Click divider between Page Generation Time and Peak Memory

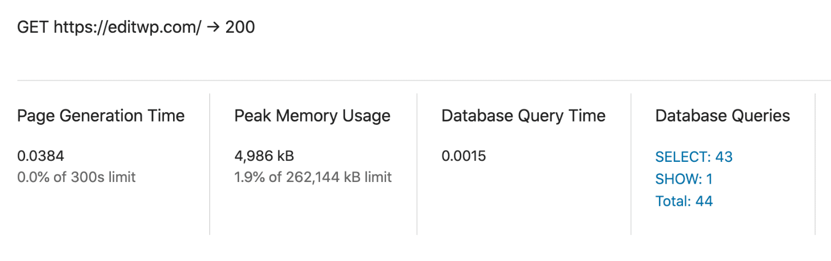tap(210, 163)
